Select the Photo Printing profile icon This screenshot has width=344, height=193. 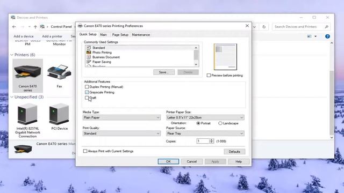point(89,53)
